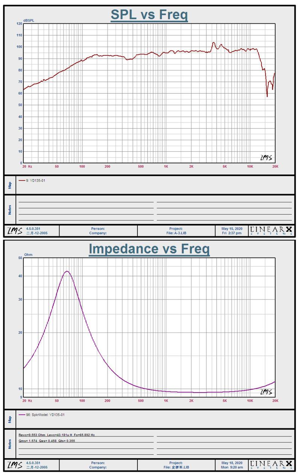Click the dBSPL axis label
Image resolution: width=301 pixels, height=475 pixels.
pos(29,20)
